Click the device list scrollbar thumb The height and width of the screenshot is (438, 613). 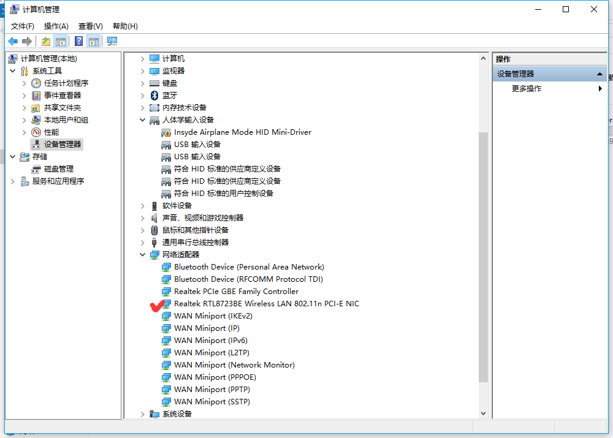click(483, 257)
